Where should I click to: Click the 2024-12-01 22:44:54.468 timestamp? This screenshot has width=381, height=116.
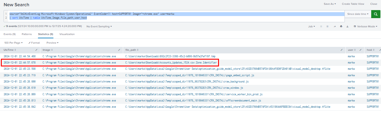pos(20,56)
